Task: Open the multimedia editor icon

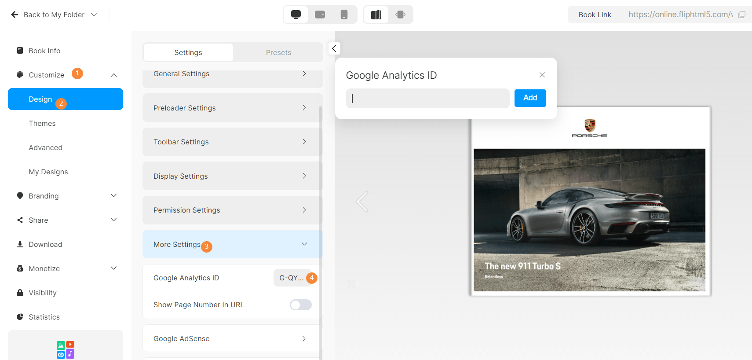Action: tap(66, 350)
